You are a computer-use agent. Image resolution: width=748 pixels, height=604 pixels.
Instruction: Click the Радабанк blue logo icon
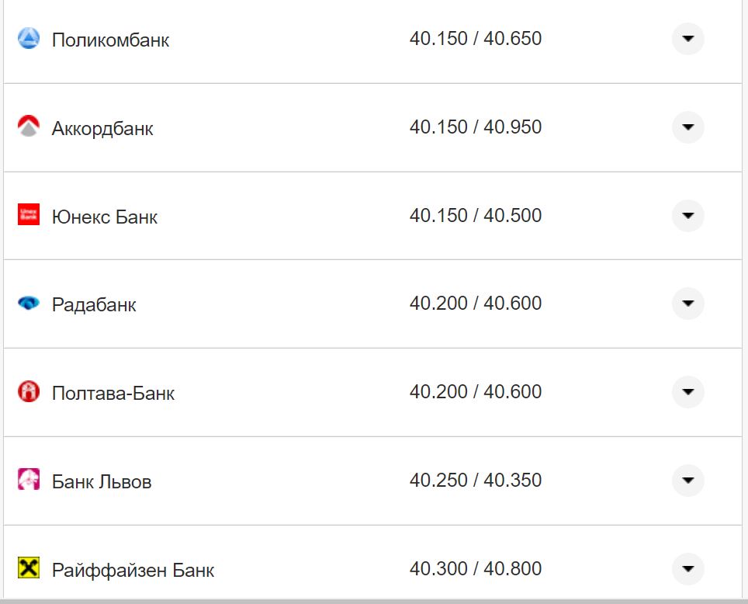(x=29, y=304)
